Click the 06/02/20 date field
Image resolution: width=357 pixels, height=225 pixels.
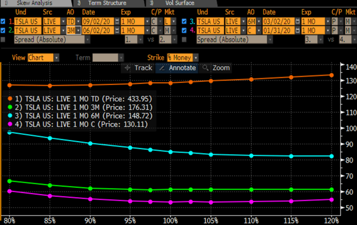pos(98,30)
